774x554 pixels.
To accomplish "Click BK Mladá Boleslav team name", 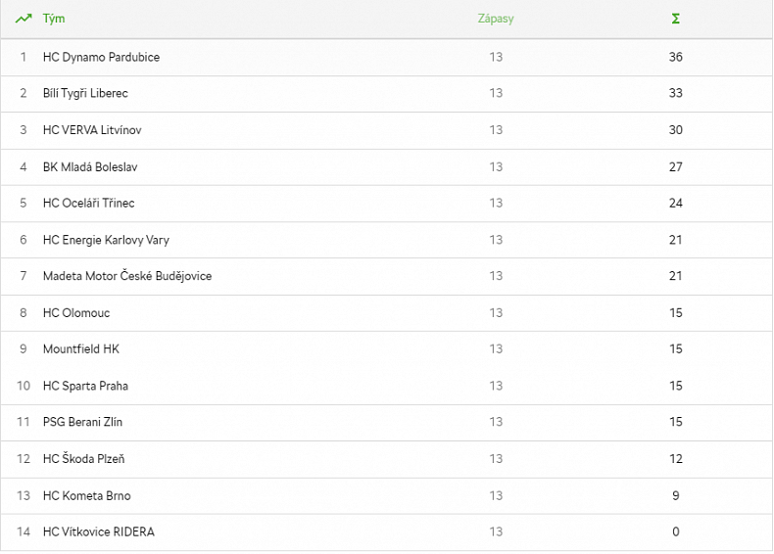I will coord(90,166).
